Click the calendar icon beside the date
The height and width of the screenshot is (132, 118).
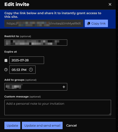6,60
